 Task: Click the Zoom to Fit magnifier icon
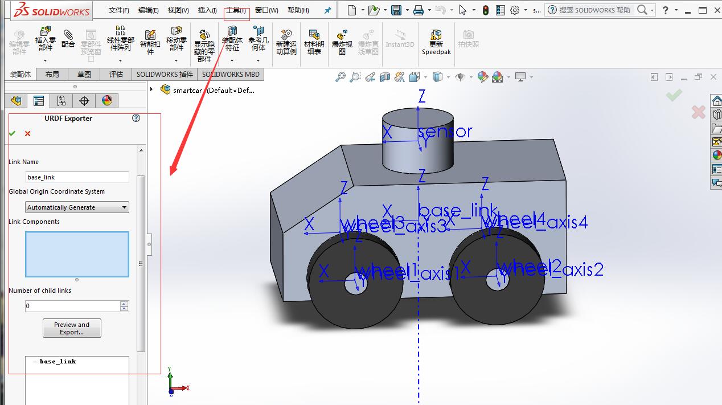pyautogui.click(x=341, y=77)
